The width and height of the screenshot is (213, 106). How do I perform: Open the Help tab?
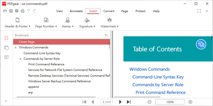pyautogui.click(x=156, y=11)
